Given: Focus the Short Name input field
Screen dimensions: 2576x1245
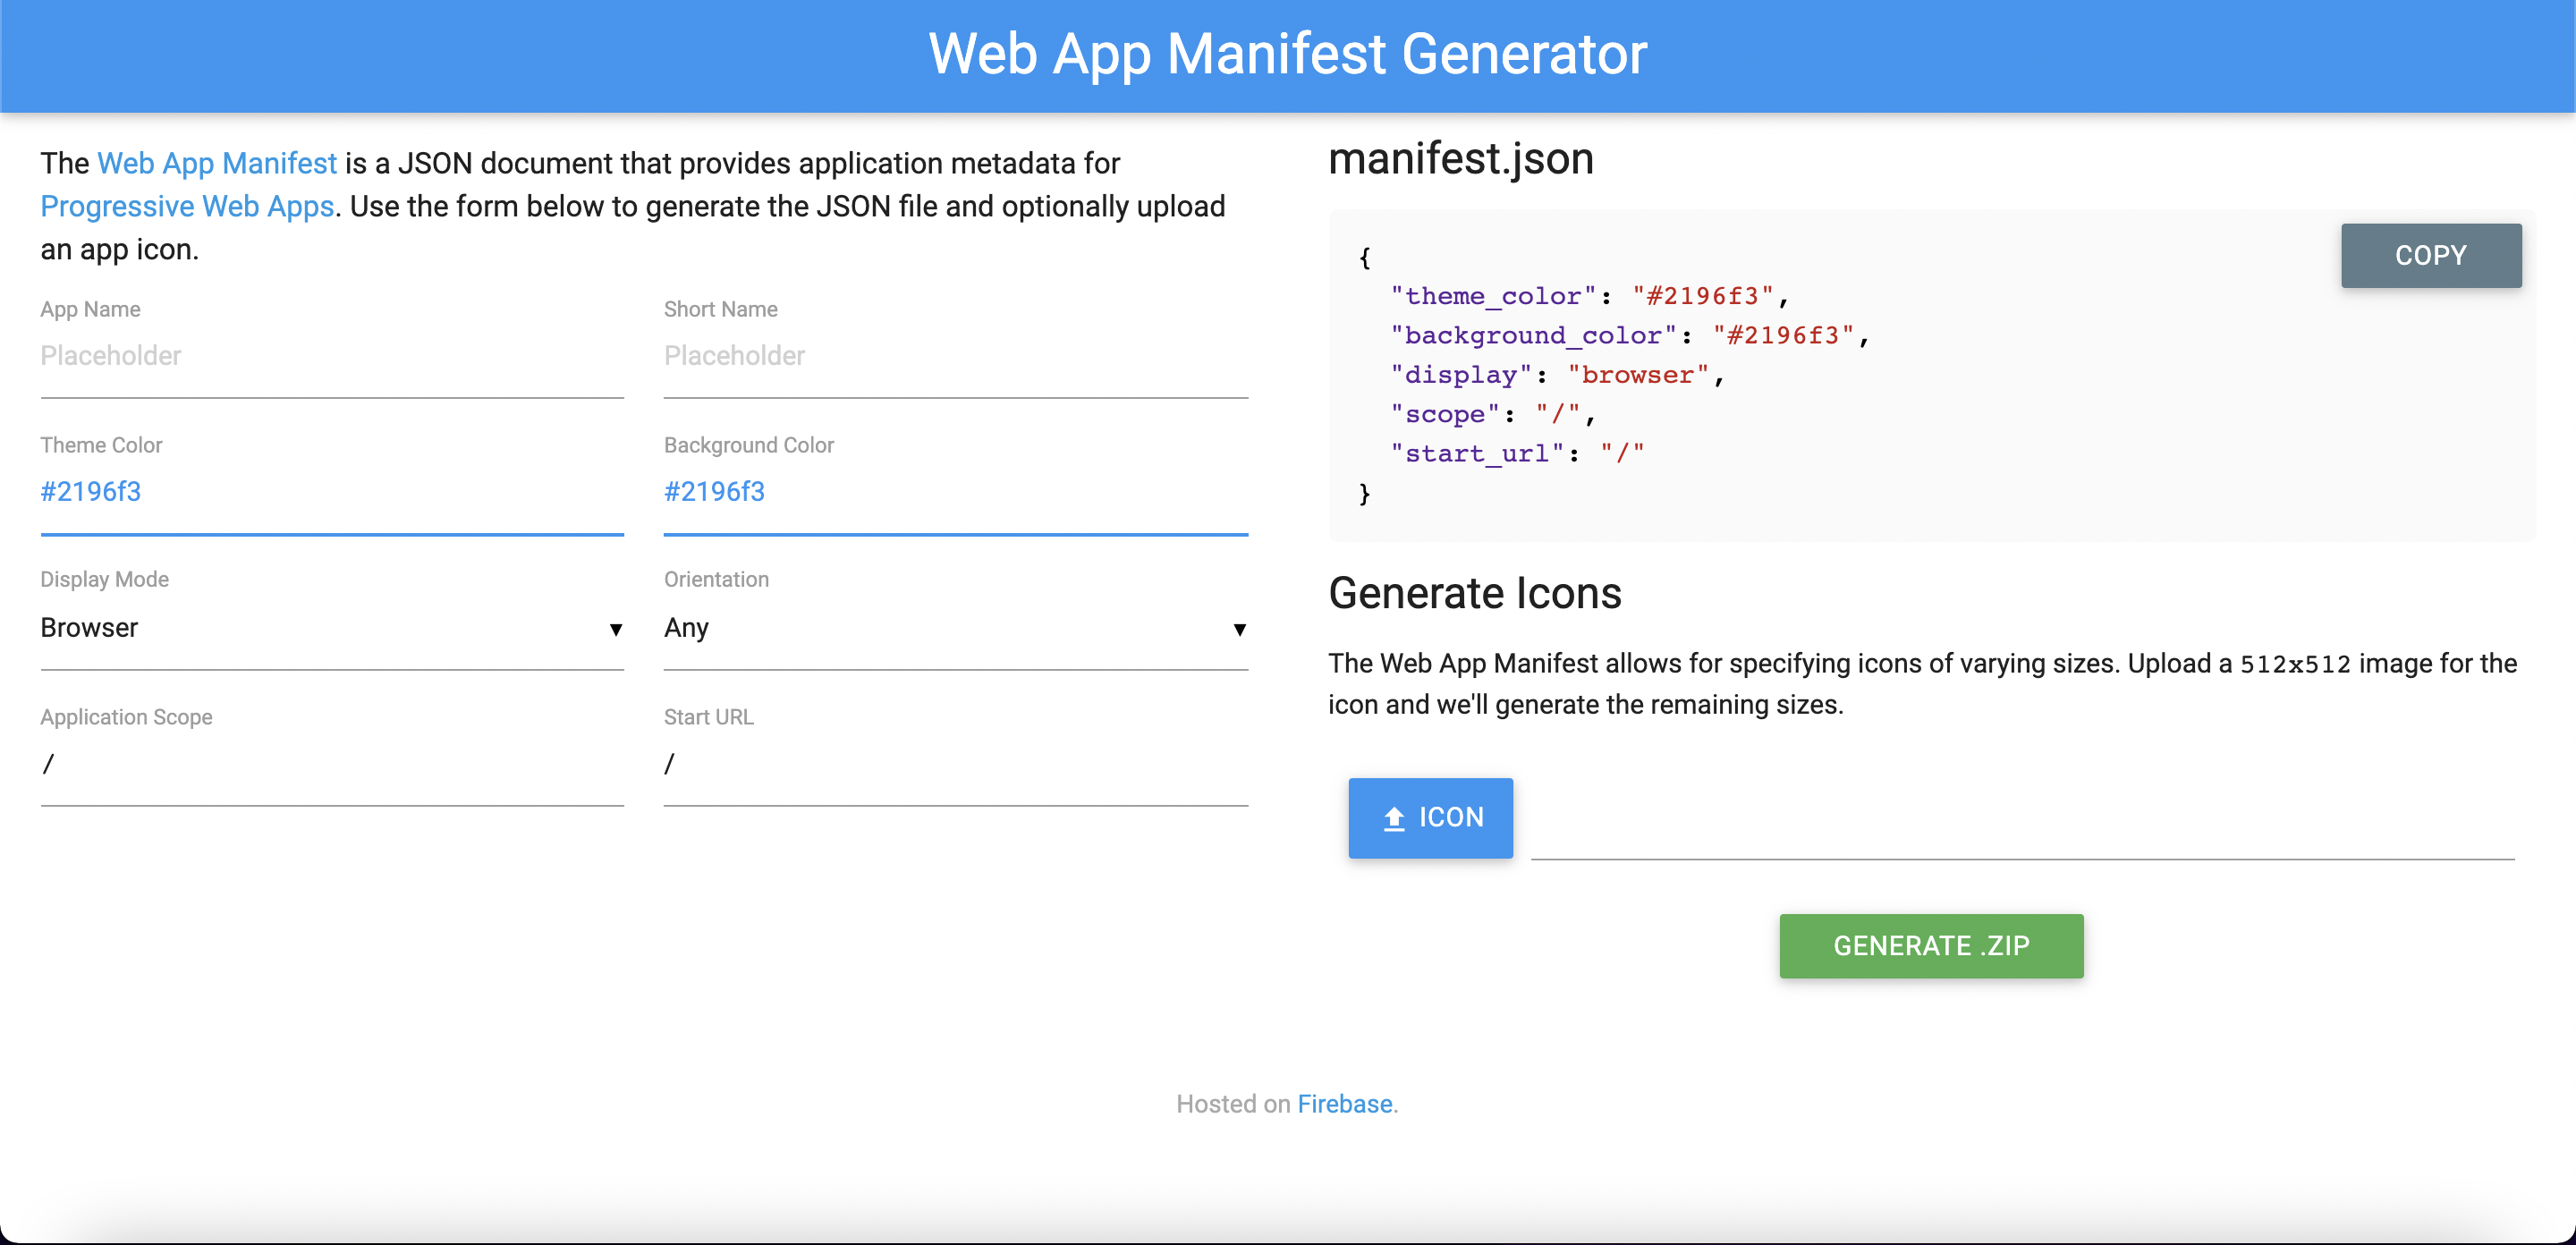Looking at the screenshot, I should pyautogui.click(x=955, y=356).
